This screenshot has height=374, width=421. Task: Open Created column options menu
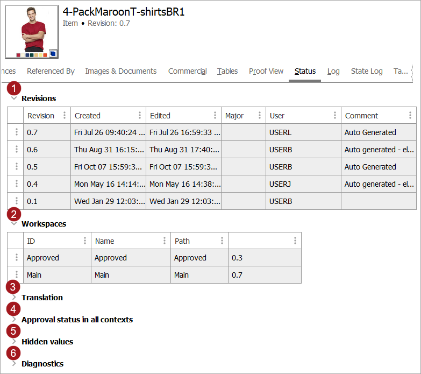(140, 115)
